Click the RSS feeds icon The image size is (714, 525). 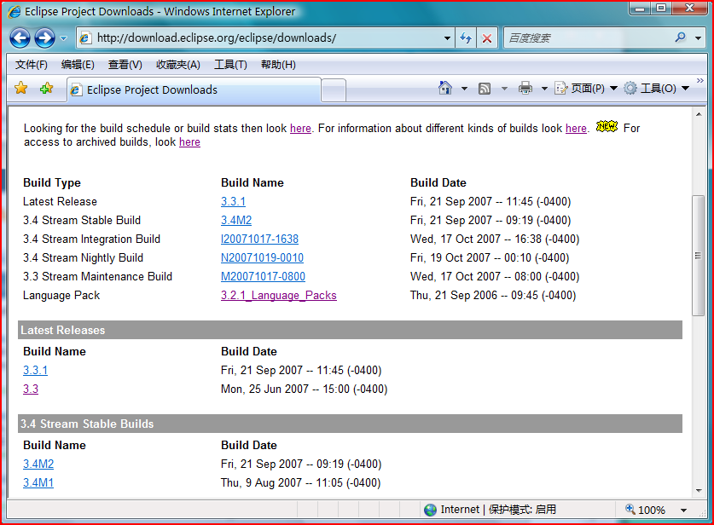[485, 89]
